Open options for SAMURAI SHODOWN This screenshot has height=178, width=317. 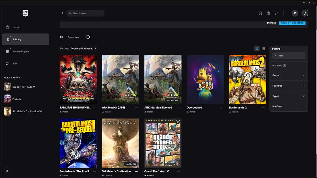coord(94,108)
